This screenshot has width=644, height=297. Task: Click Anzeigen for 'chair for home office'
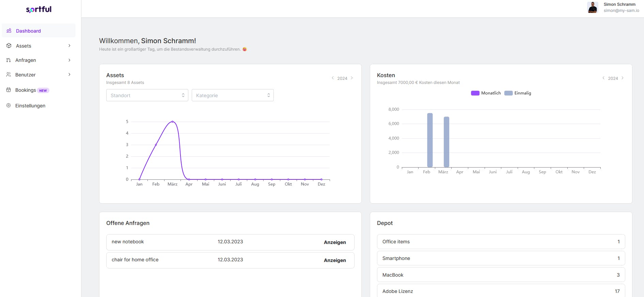point(335,260)
